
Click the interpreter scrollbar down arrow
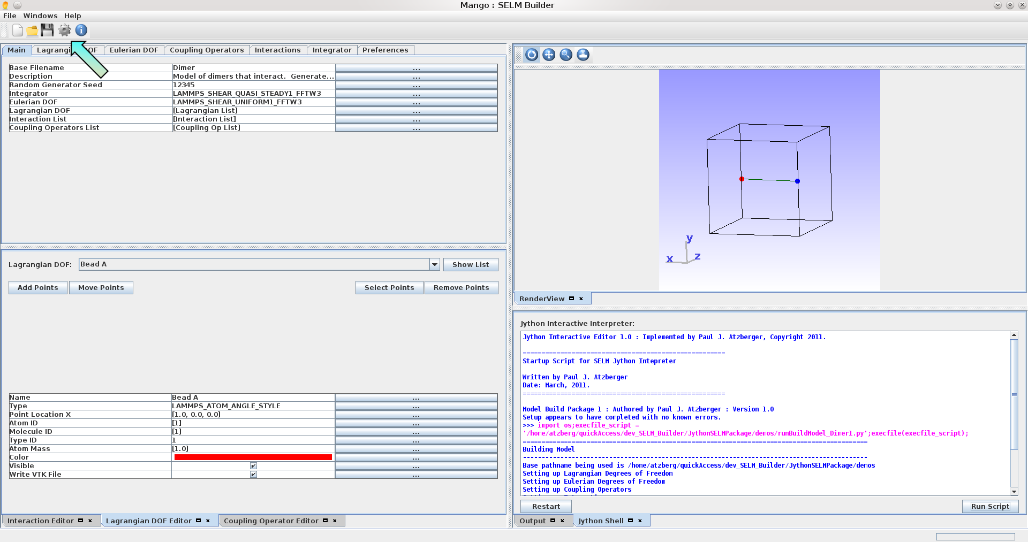1014,491
